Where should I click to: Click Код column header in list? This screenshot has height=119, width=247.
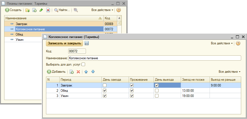pos(110,18)
